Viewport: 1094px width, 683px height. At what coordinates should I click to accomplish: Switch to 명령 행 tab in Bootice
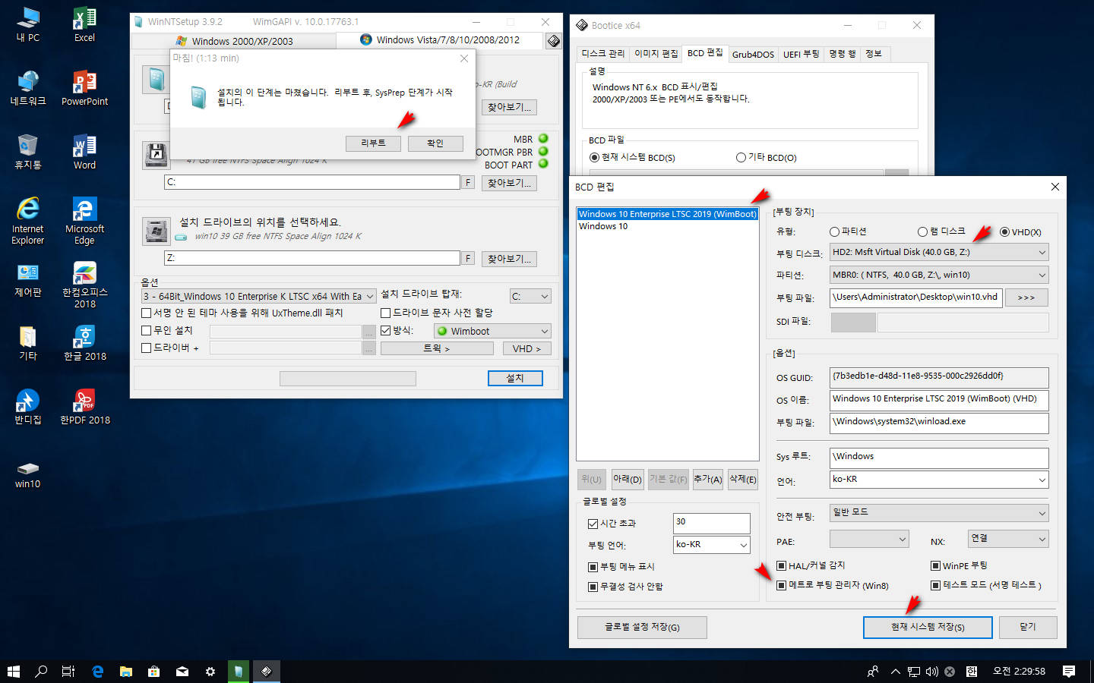pyautogui.click(x=842, y=53)
